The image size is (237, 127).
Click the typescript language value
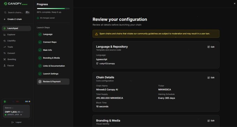101,59
